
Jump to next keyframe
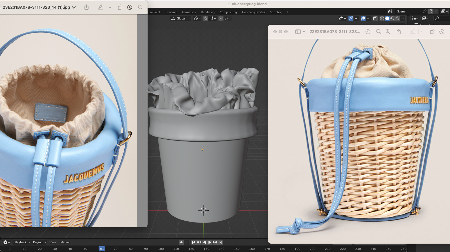pyautogui.click(x=215, y=242)
